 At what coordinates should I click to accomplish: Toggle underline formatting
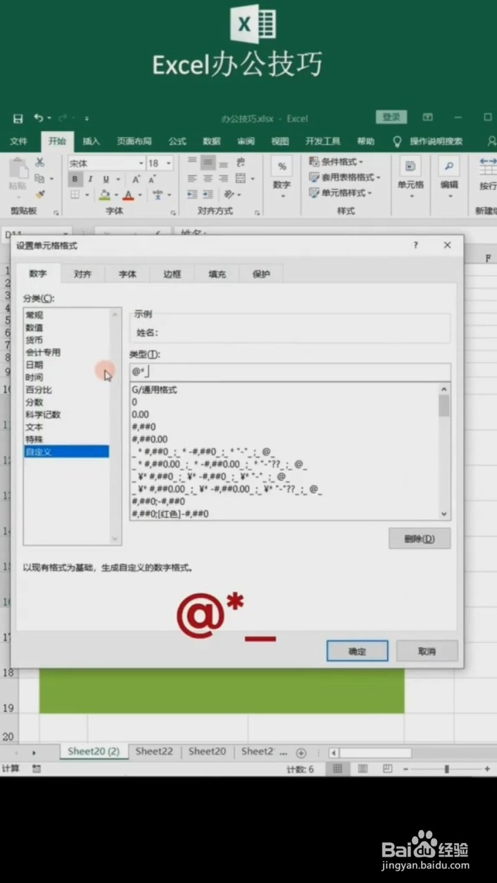106,179
